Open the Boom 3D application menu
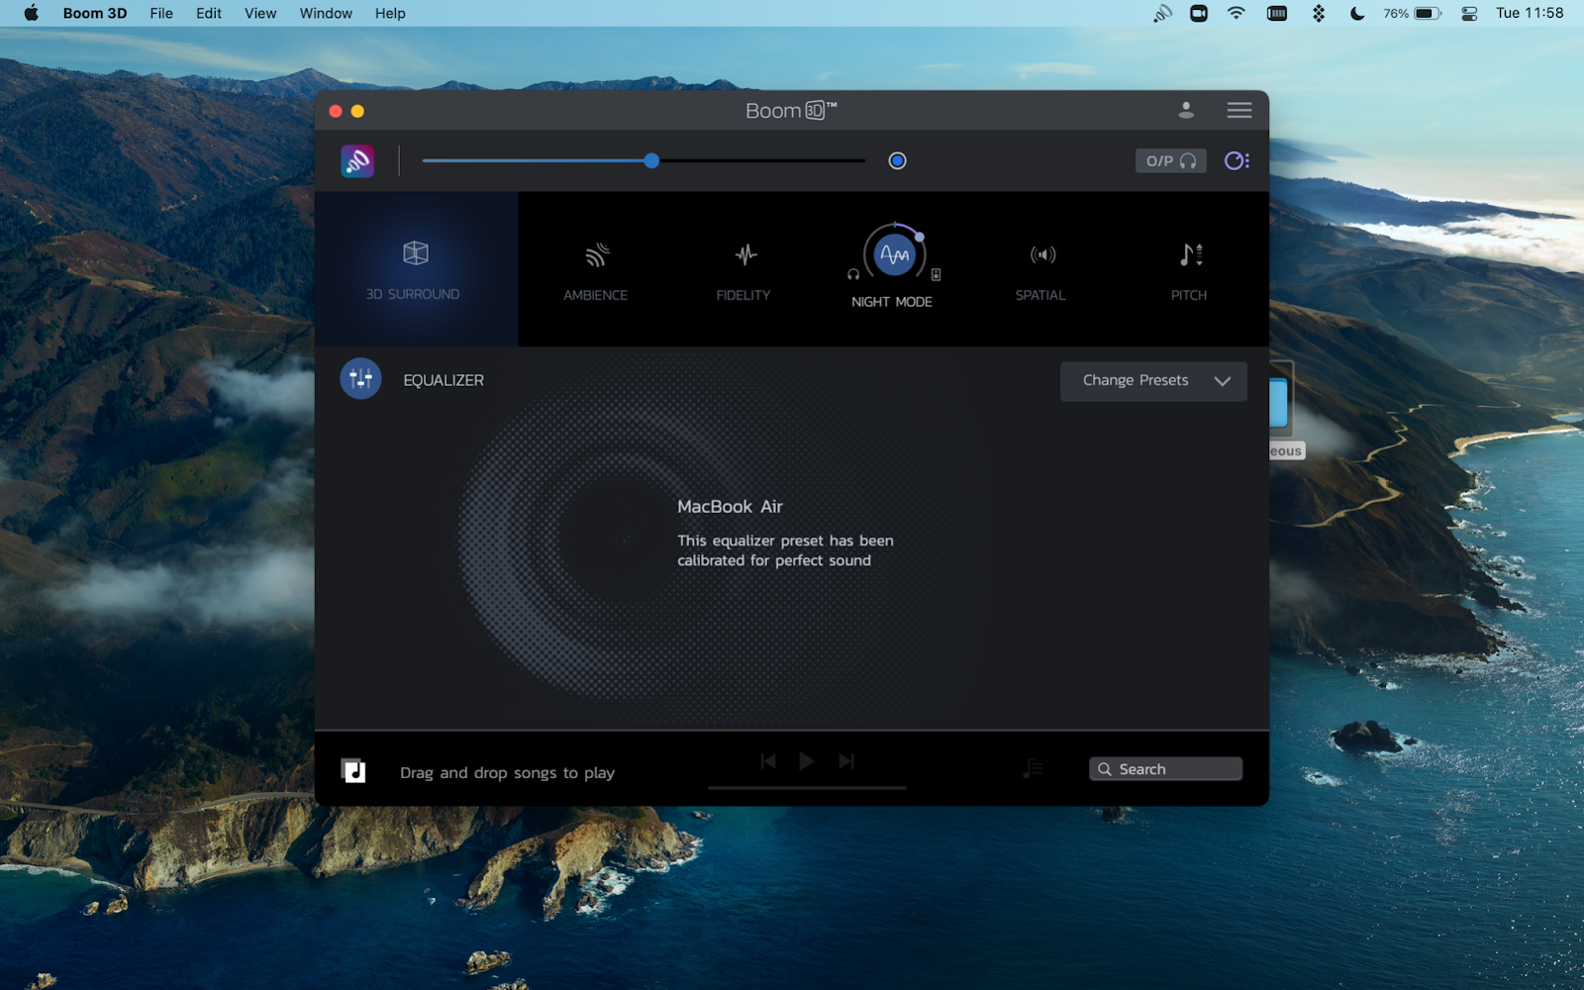The width and height of the screenshot is (1584, 990). [x=94, y=13]
